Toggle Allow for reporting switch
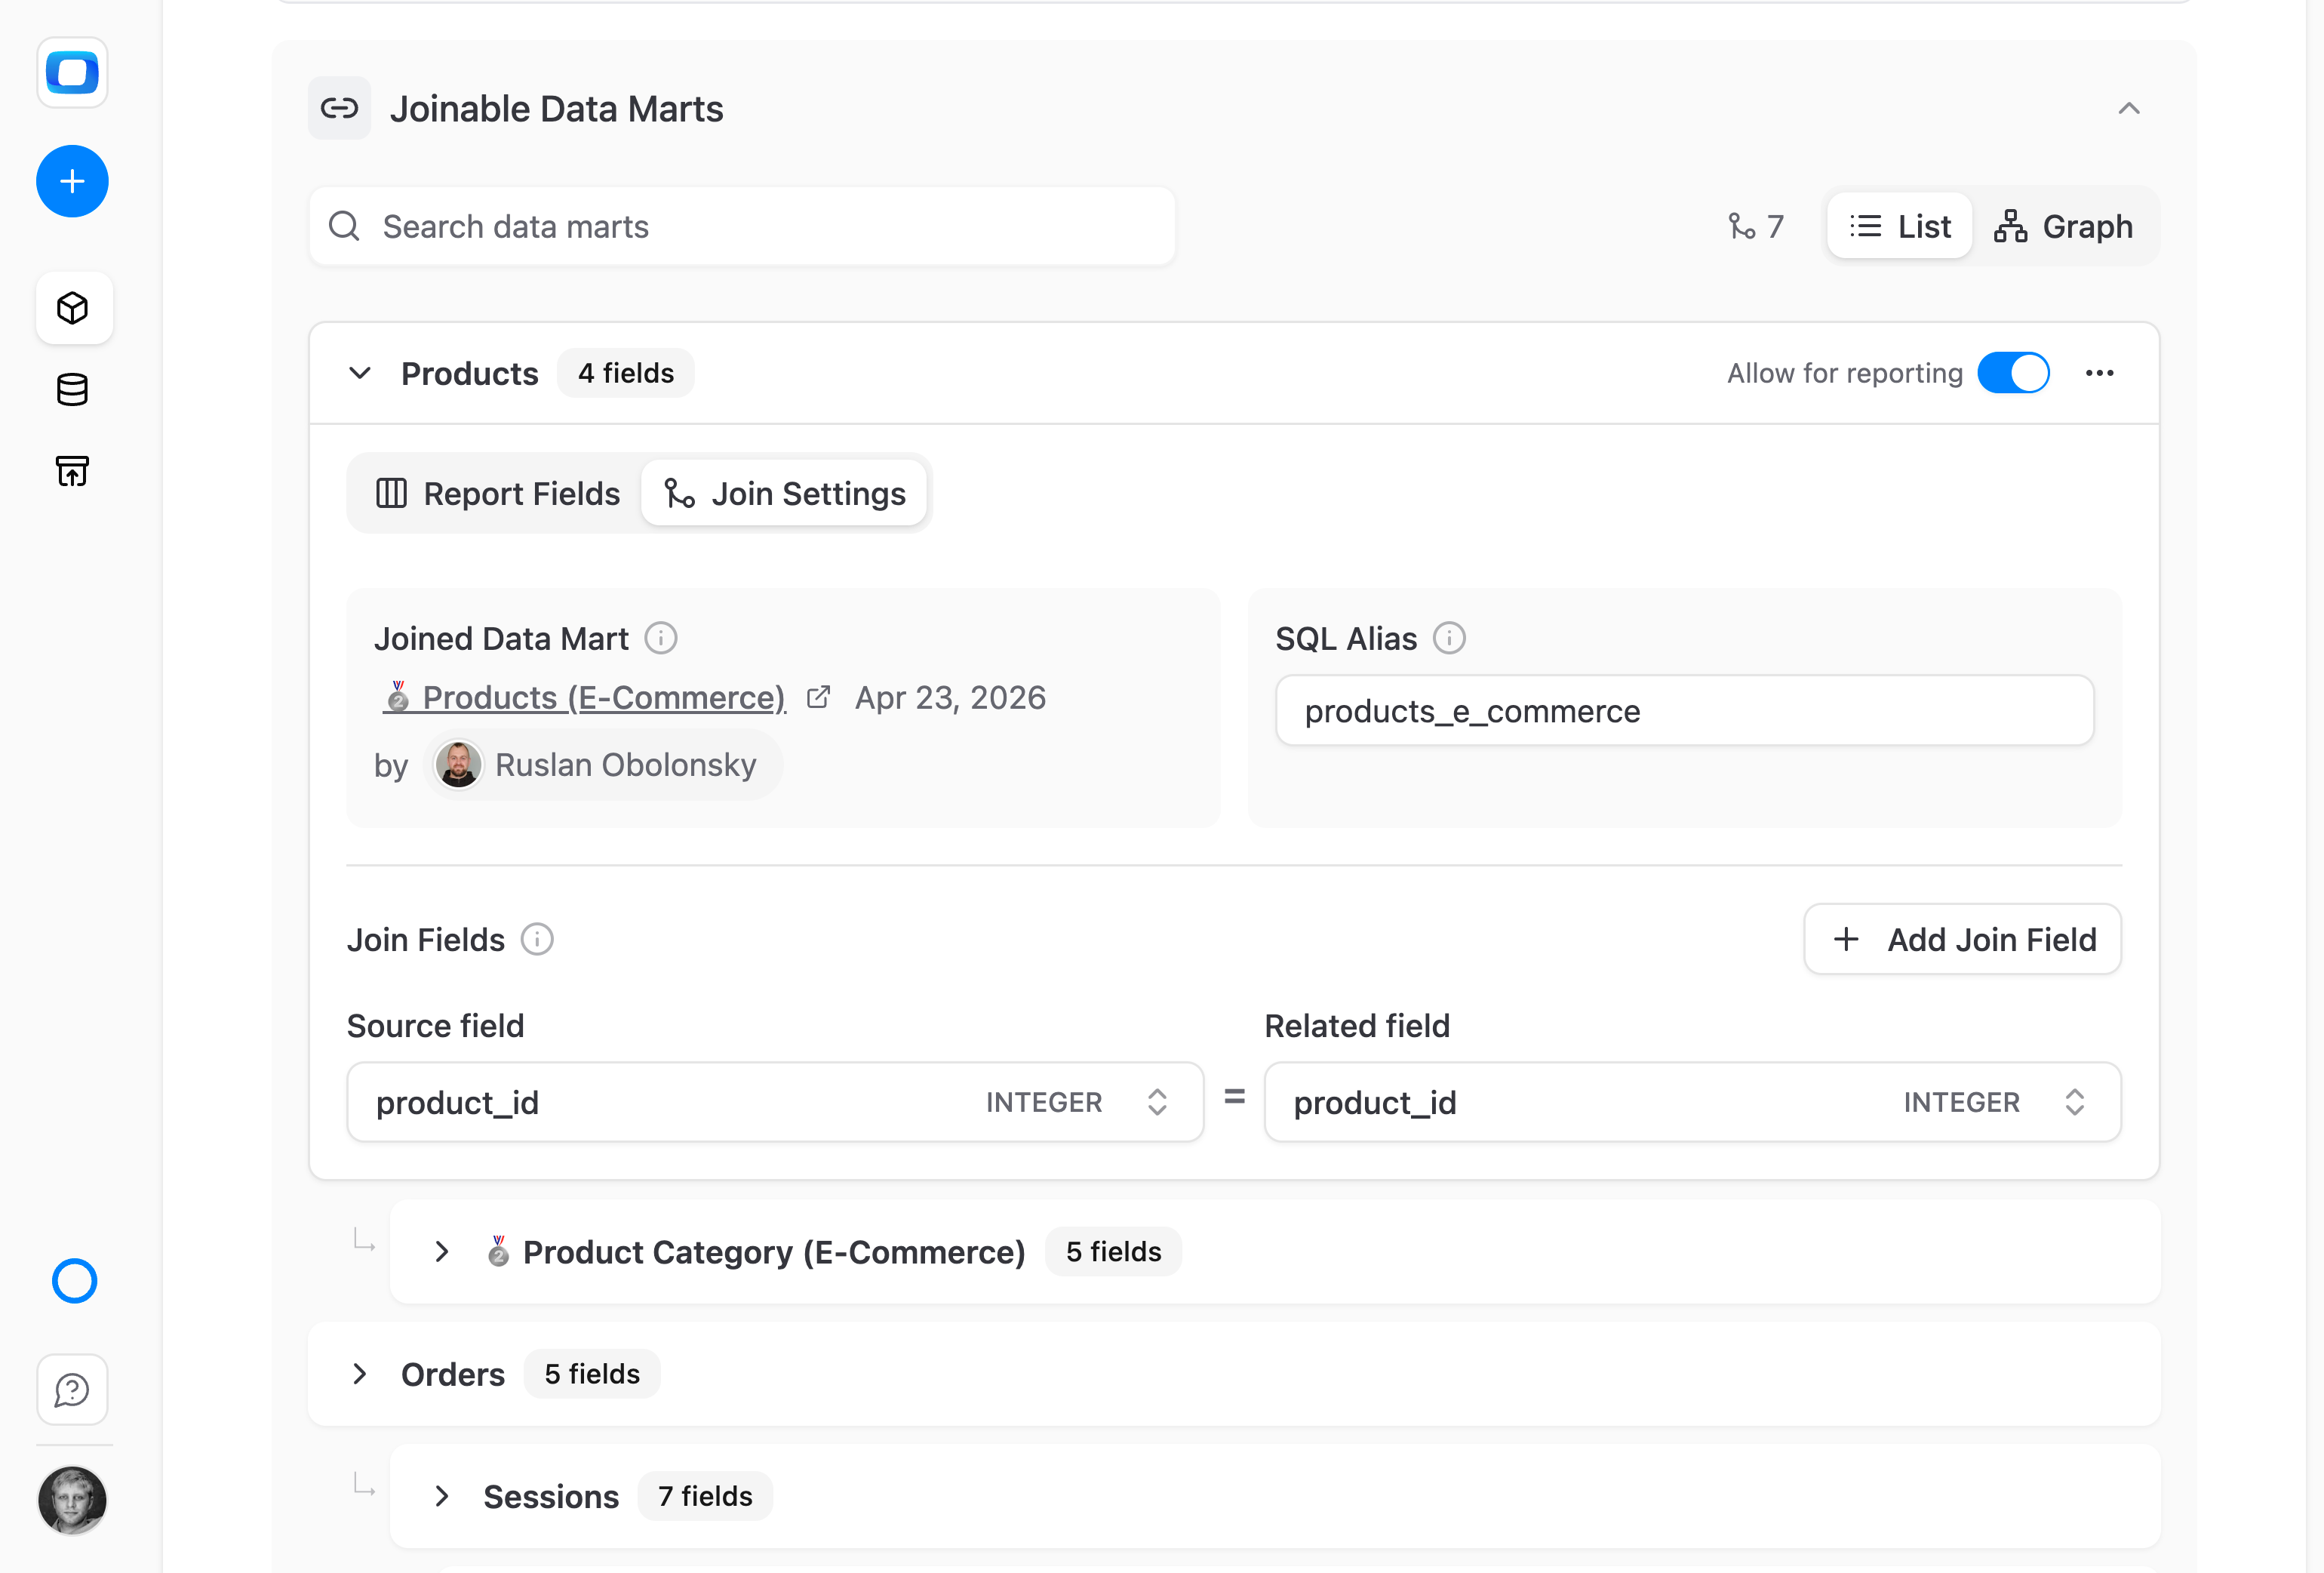 pyautogui.click(x=2013, y=373)
